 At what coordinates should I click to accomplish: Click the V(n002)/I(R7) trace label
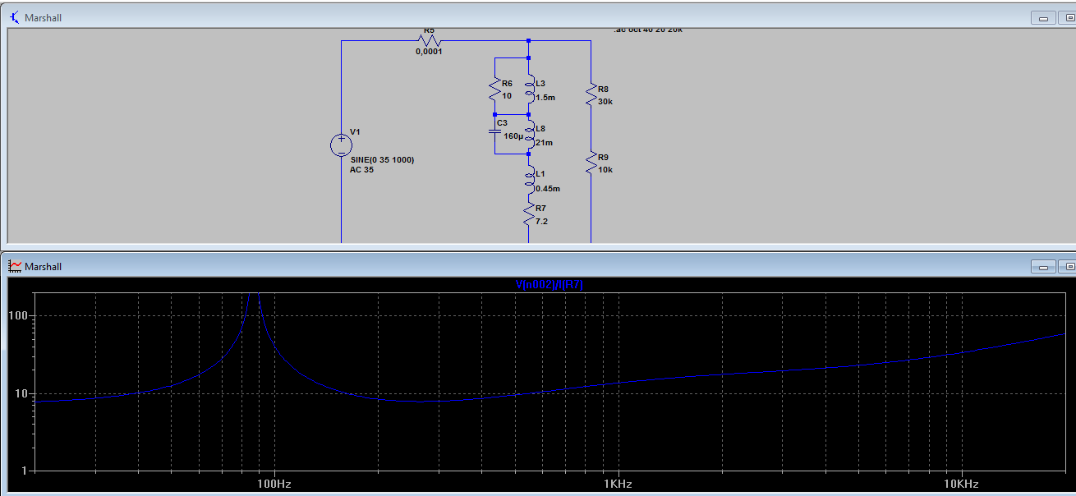549,285
